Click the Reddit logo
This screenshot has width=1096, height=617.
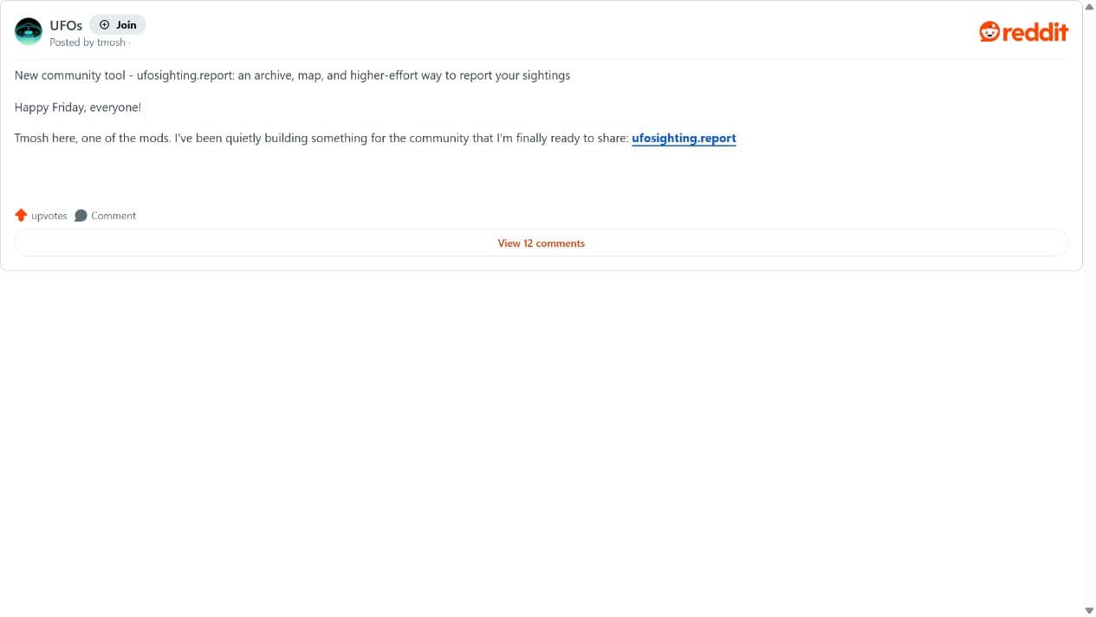[1024, 32]
